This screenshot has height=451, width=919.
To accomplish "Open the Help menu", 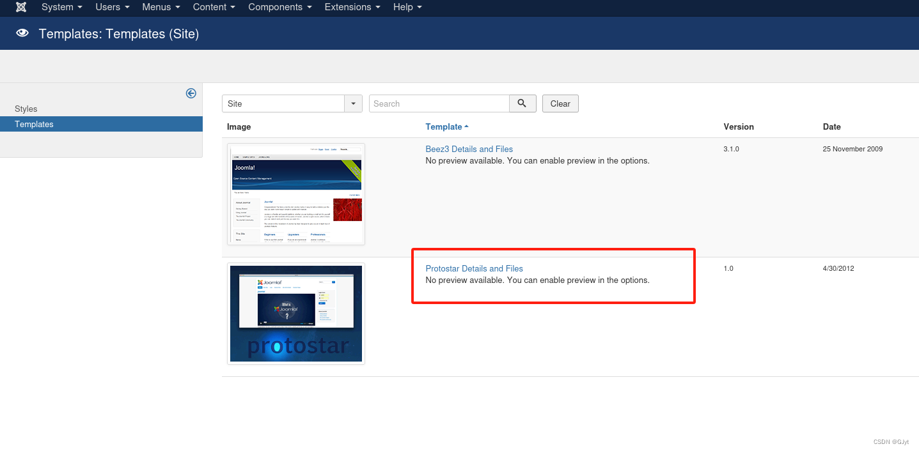I will 407,7.
